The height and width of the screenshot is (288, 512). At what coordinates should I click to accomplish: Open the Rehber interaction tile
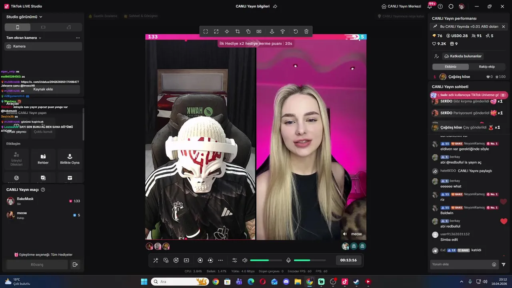point(43,159)
